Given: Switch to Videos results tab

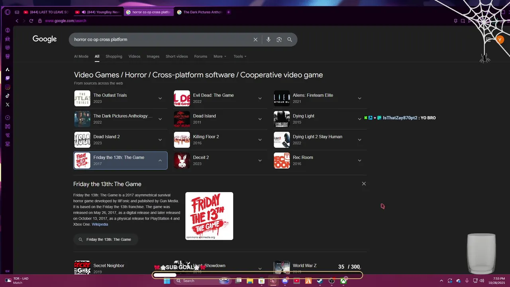Looking at the screenshot, I should (134, 56).
